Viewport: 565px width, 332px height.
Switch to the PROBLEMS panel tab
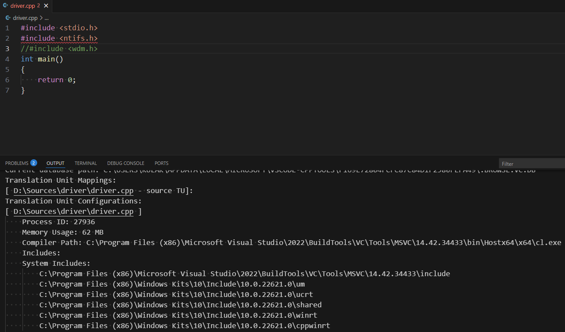click(x=16, y=163)
